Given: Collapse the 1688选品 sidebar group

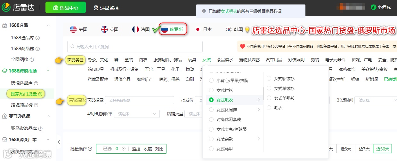Looking at the screenshot, I should click(x=48, y=25).
